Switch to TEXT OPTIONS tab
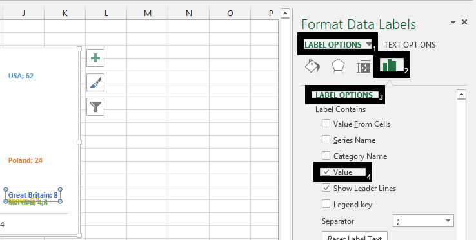The image size is (476, 240). point(410,45)
